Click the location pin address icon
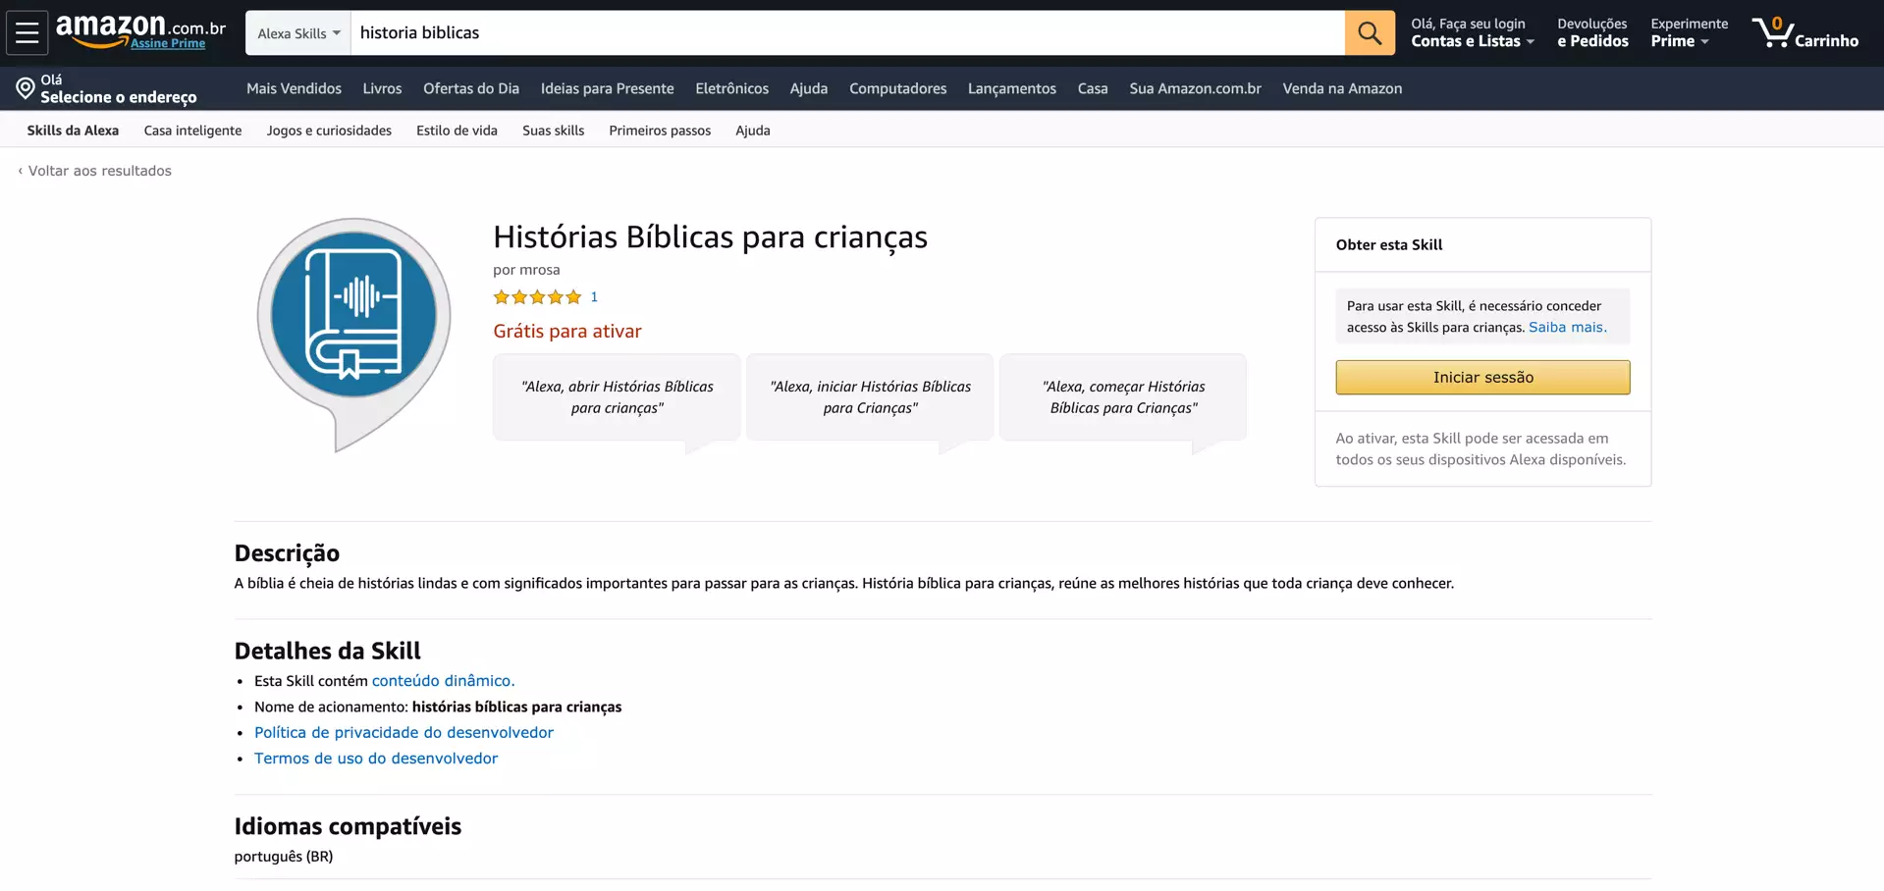The width and height of the screenshot is (1884, 891). [26, 88]
